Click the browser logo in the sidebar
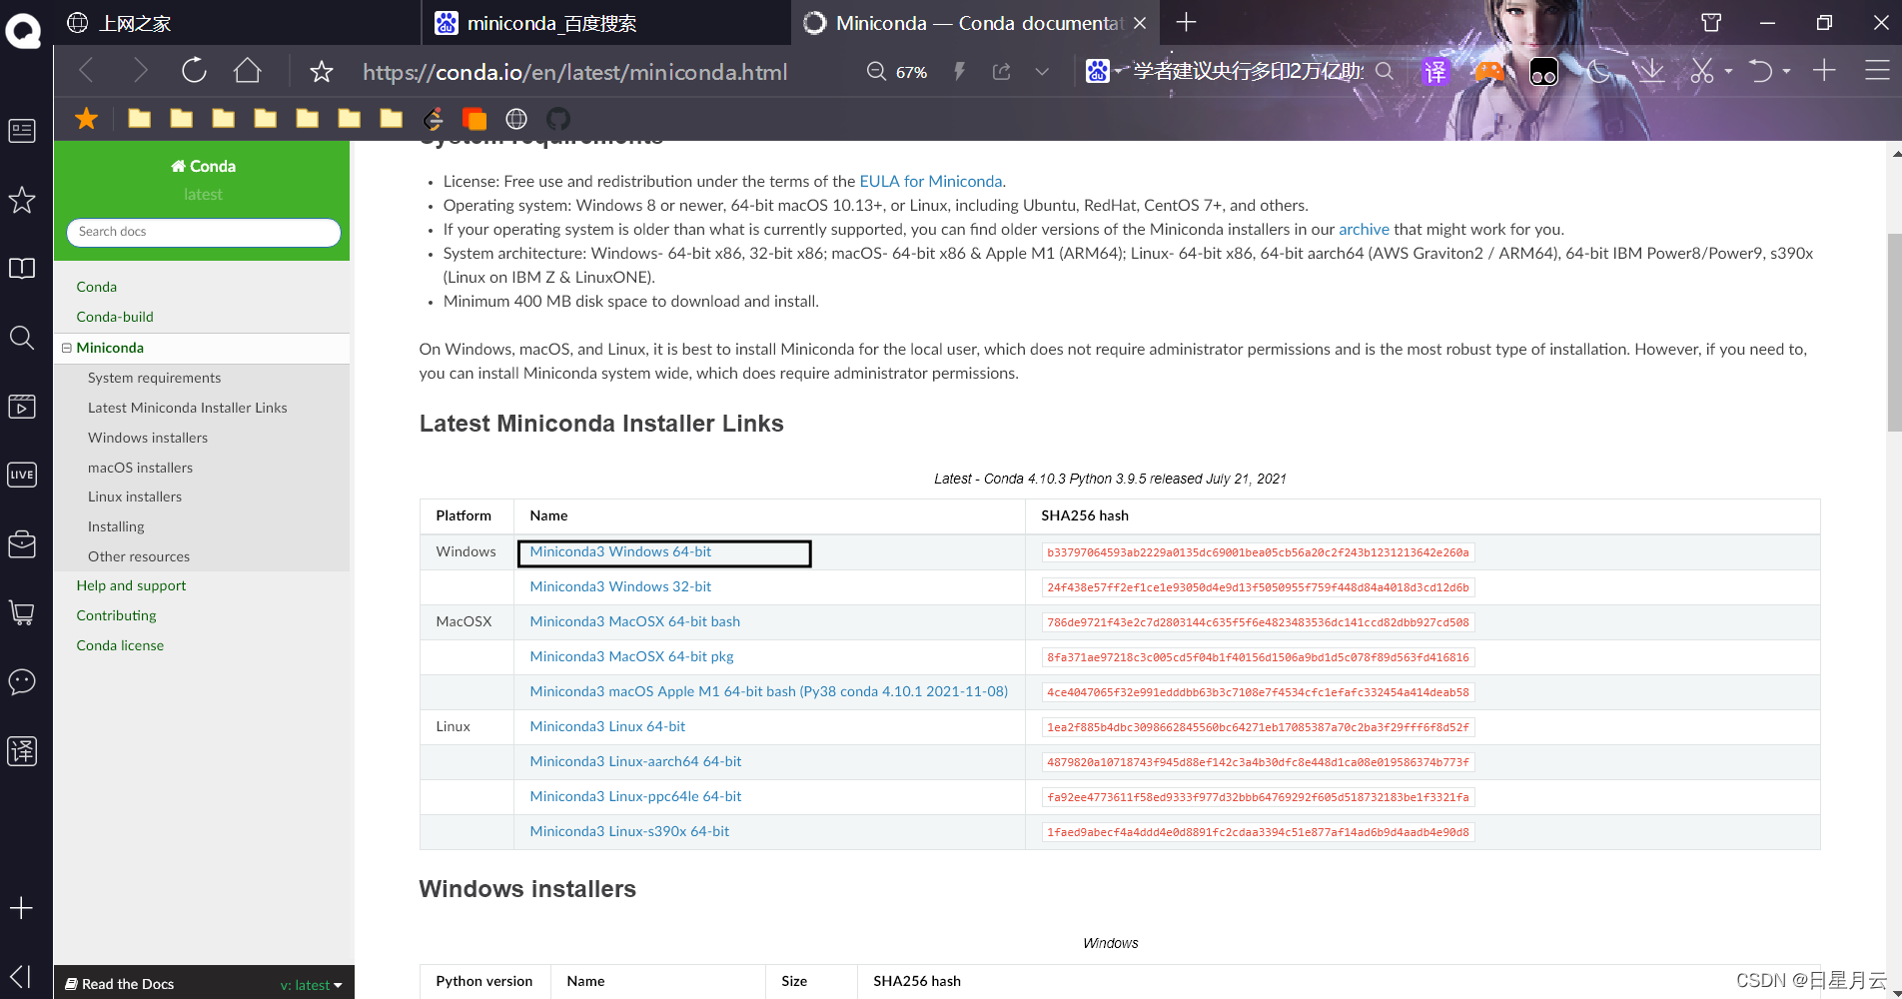 click(23, 30)
